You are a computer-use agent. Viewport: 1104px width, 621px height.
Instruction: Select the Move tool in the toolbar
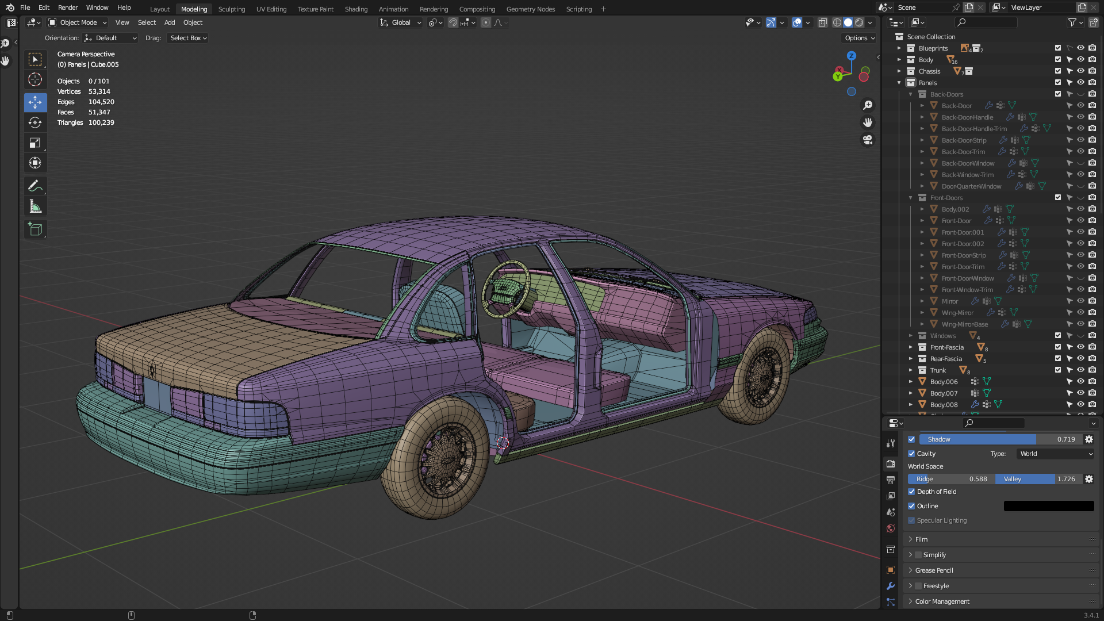tap(35, 102)
